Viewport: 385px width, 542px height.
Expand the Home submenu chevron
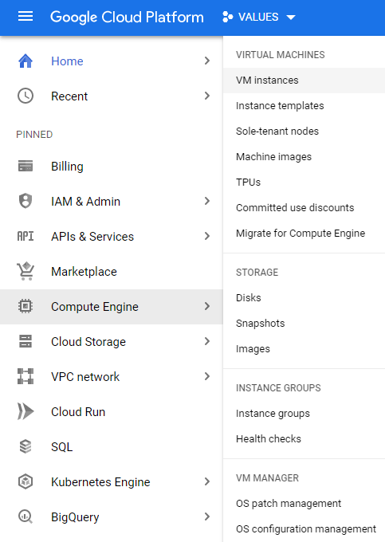[x=207, y=61]
